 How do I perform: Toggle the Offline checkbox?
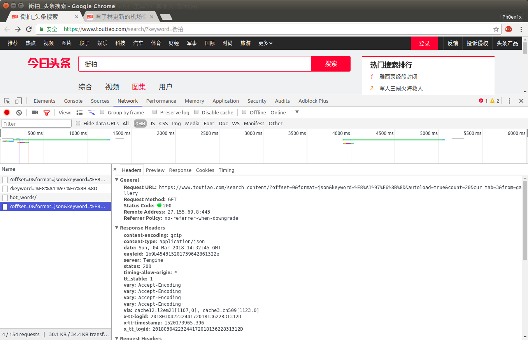click(244, 112)
